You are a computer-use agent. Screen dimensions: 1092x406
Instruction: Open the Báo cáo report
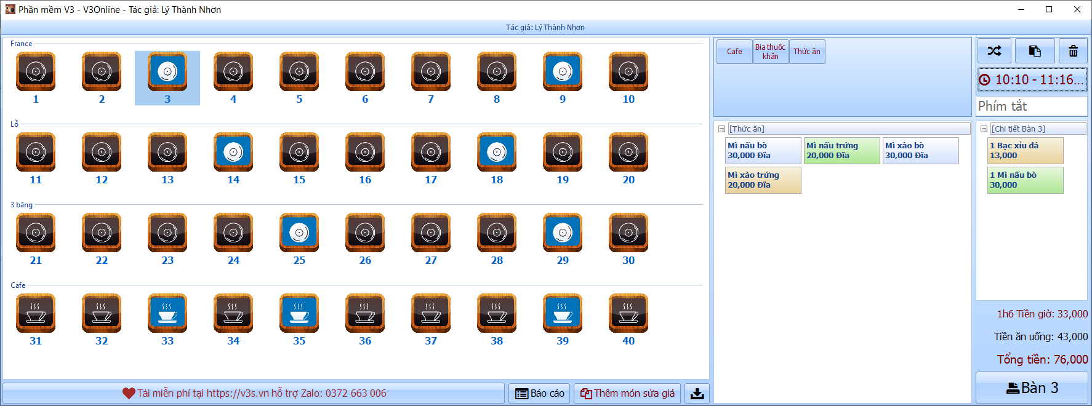540,393
